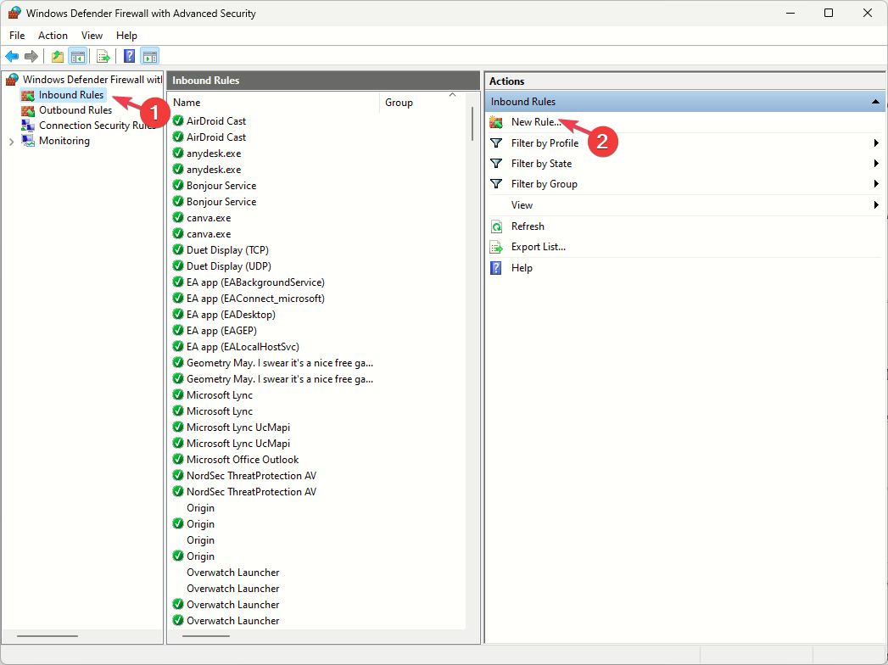This screenshot has width=888, height=665.
Task: Click the firewall root node icon
Action: pyautogui.click(x=12, y=79)
